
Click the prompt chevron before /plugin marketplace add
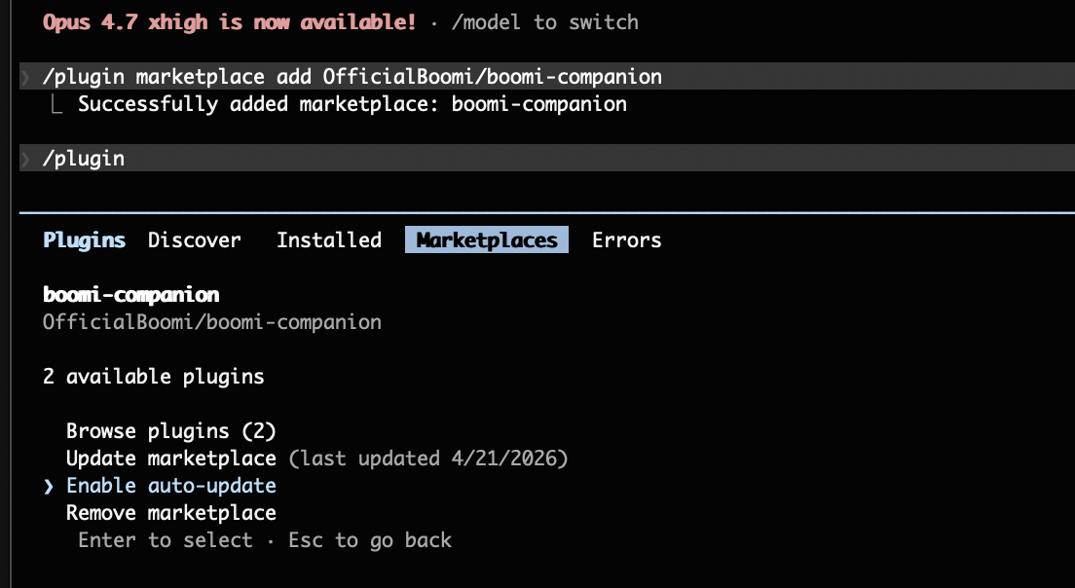25,77
